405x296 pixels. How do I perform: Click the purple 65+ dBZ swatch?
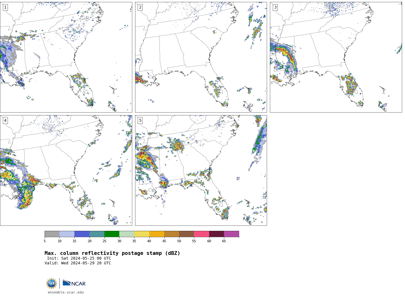[231, 234]
